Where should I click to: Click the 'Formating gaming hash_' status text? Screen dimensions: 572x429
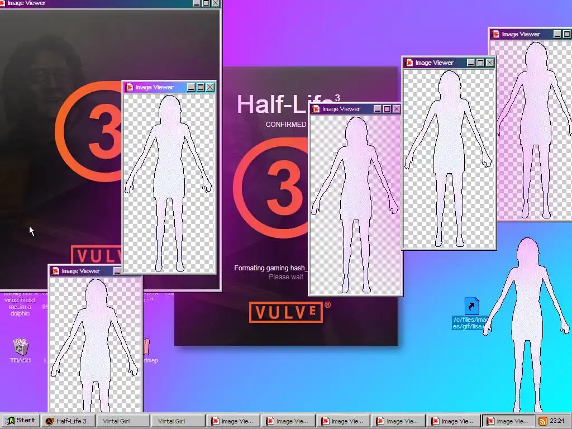271,268
